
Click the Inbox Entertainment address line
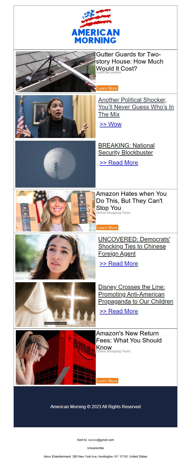pos(95,456)
